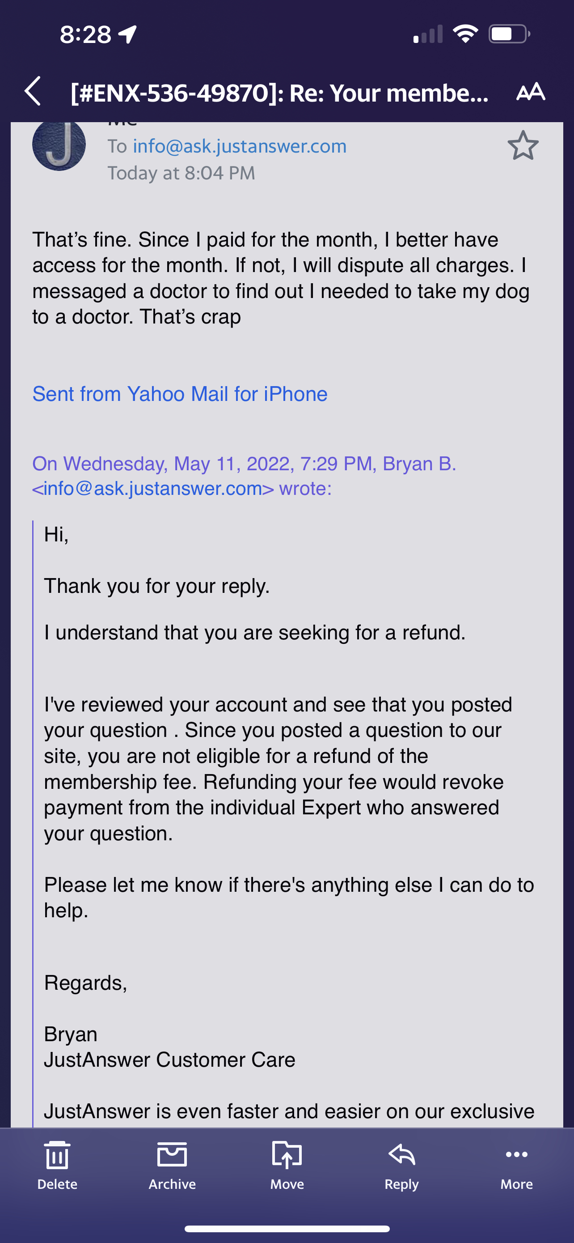
Task: Tap the Wi-Fi status icon
Action: click(x=465, y=34)
